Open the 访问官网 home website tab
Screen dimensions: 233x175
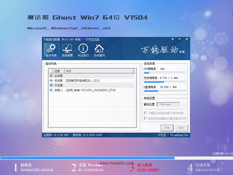click(99, 50)
